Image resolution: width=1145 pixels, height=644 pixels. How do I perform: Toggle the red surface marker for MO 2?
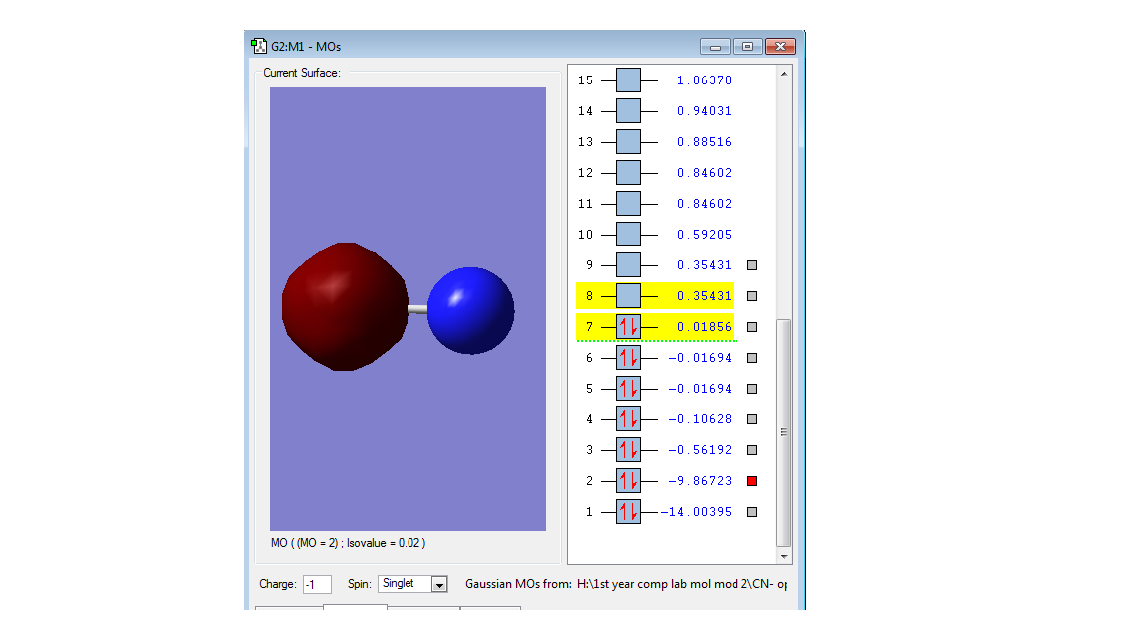click(752, 481)
